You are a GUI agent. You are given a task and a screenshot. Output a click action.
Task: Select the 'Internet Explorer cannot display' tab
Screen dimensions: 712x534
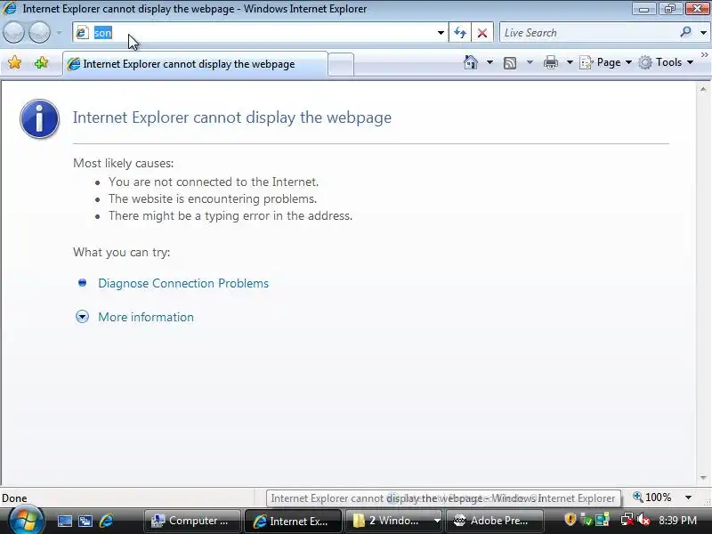pos(195,64)
